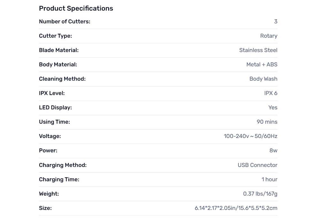Select the Body Wash value

tap(263, 79)
